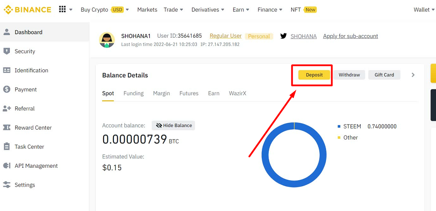Screen dimensions: 436x211
Task: Click Apply for sub-account link
Action: (350, 36)
